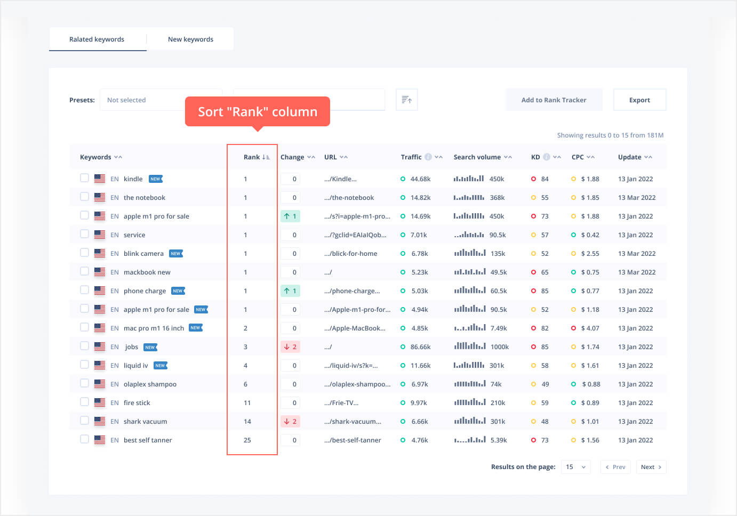Click the $ 4.07 CPC value
Viewport: 737px width, 516px height.
(590, 328)
